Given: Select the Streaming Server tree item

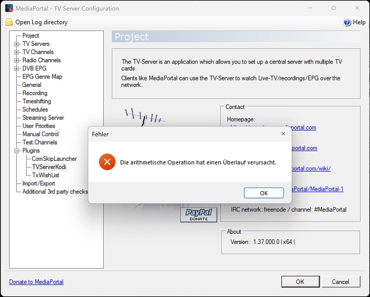Looking at the screenshot, I should point(43,118).
